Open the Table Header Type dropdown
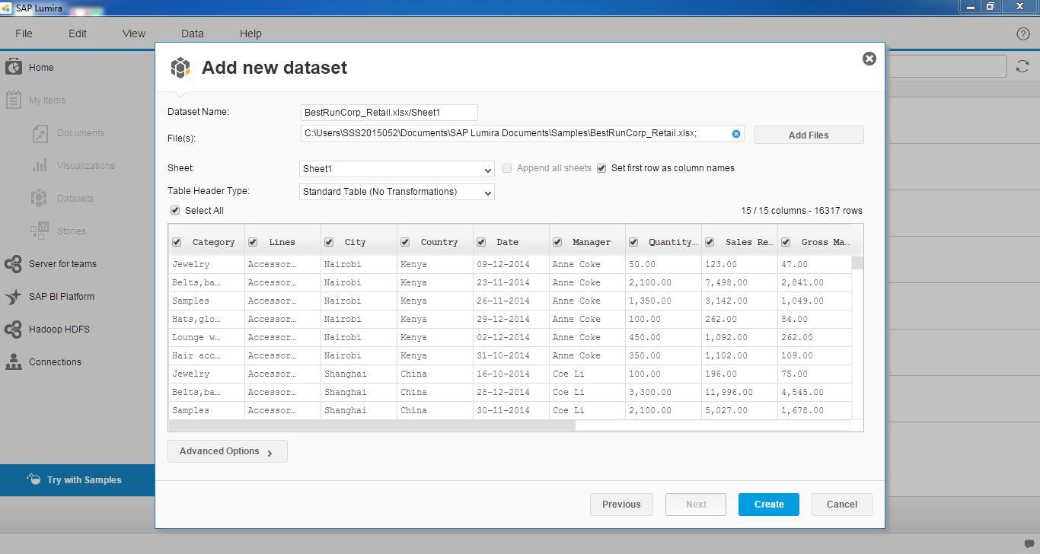The height and width of the screenshot is (554, 1040). pos(397,192)
